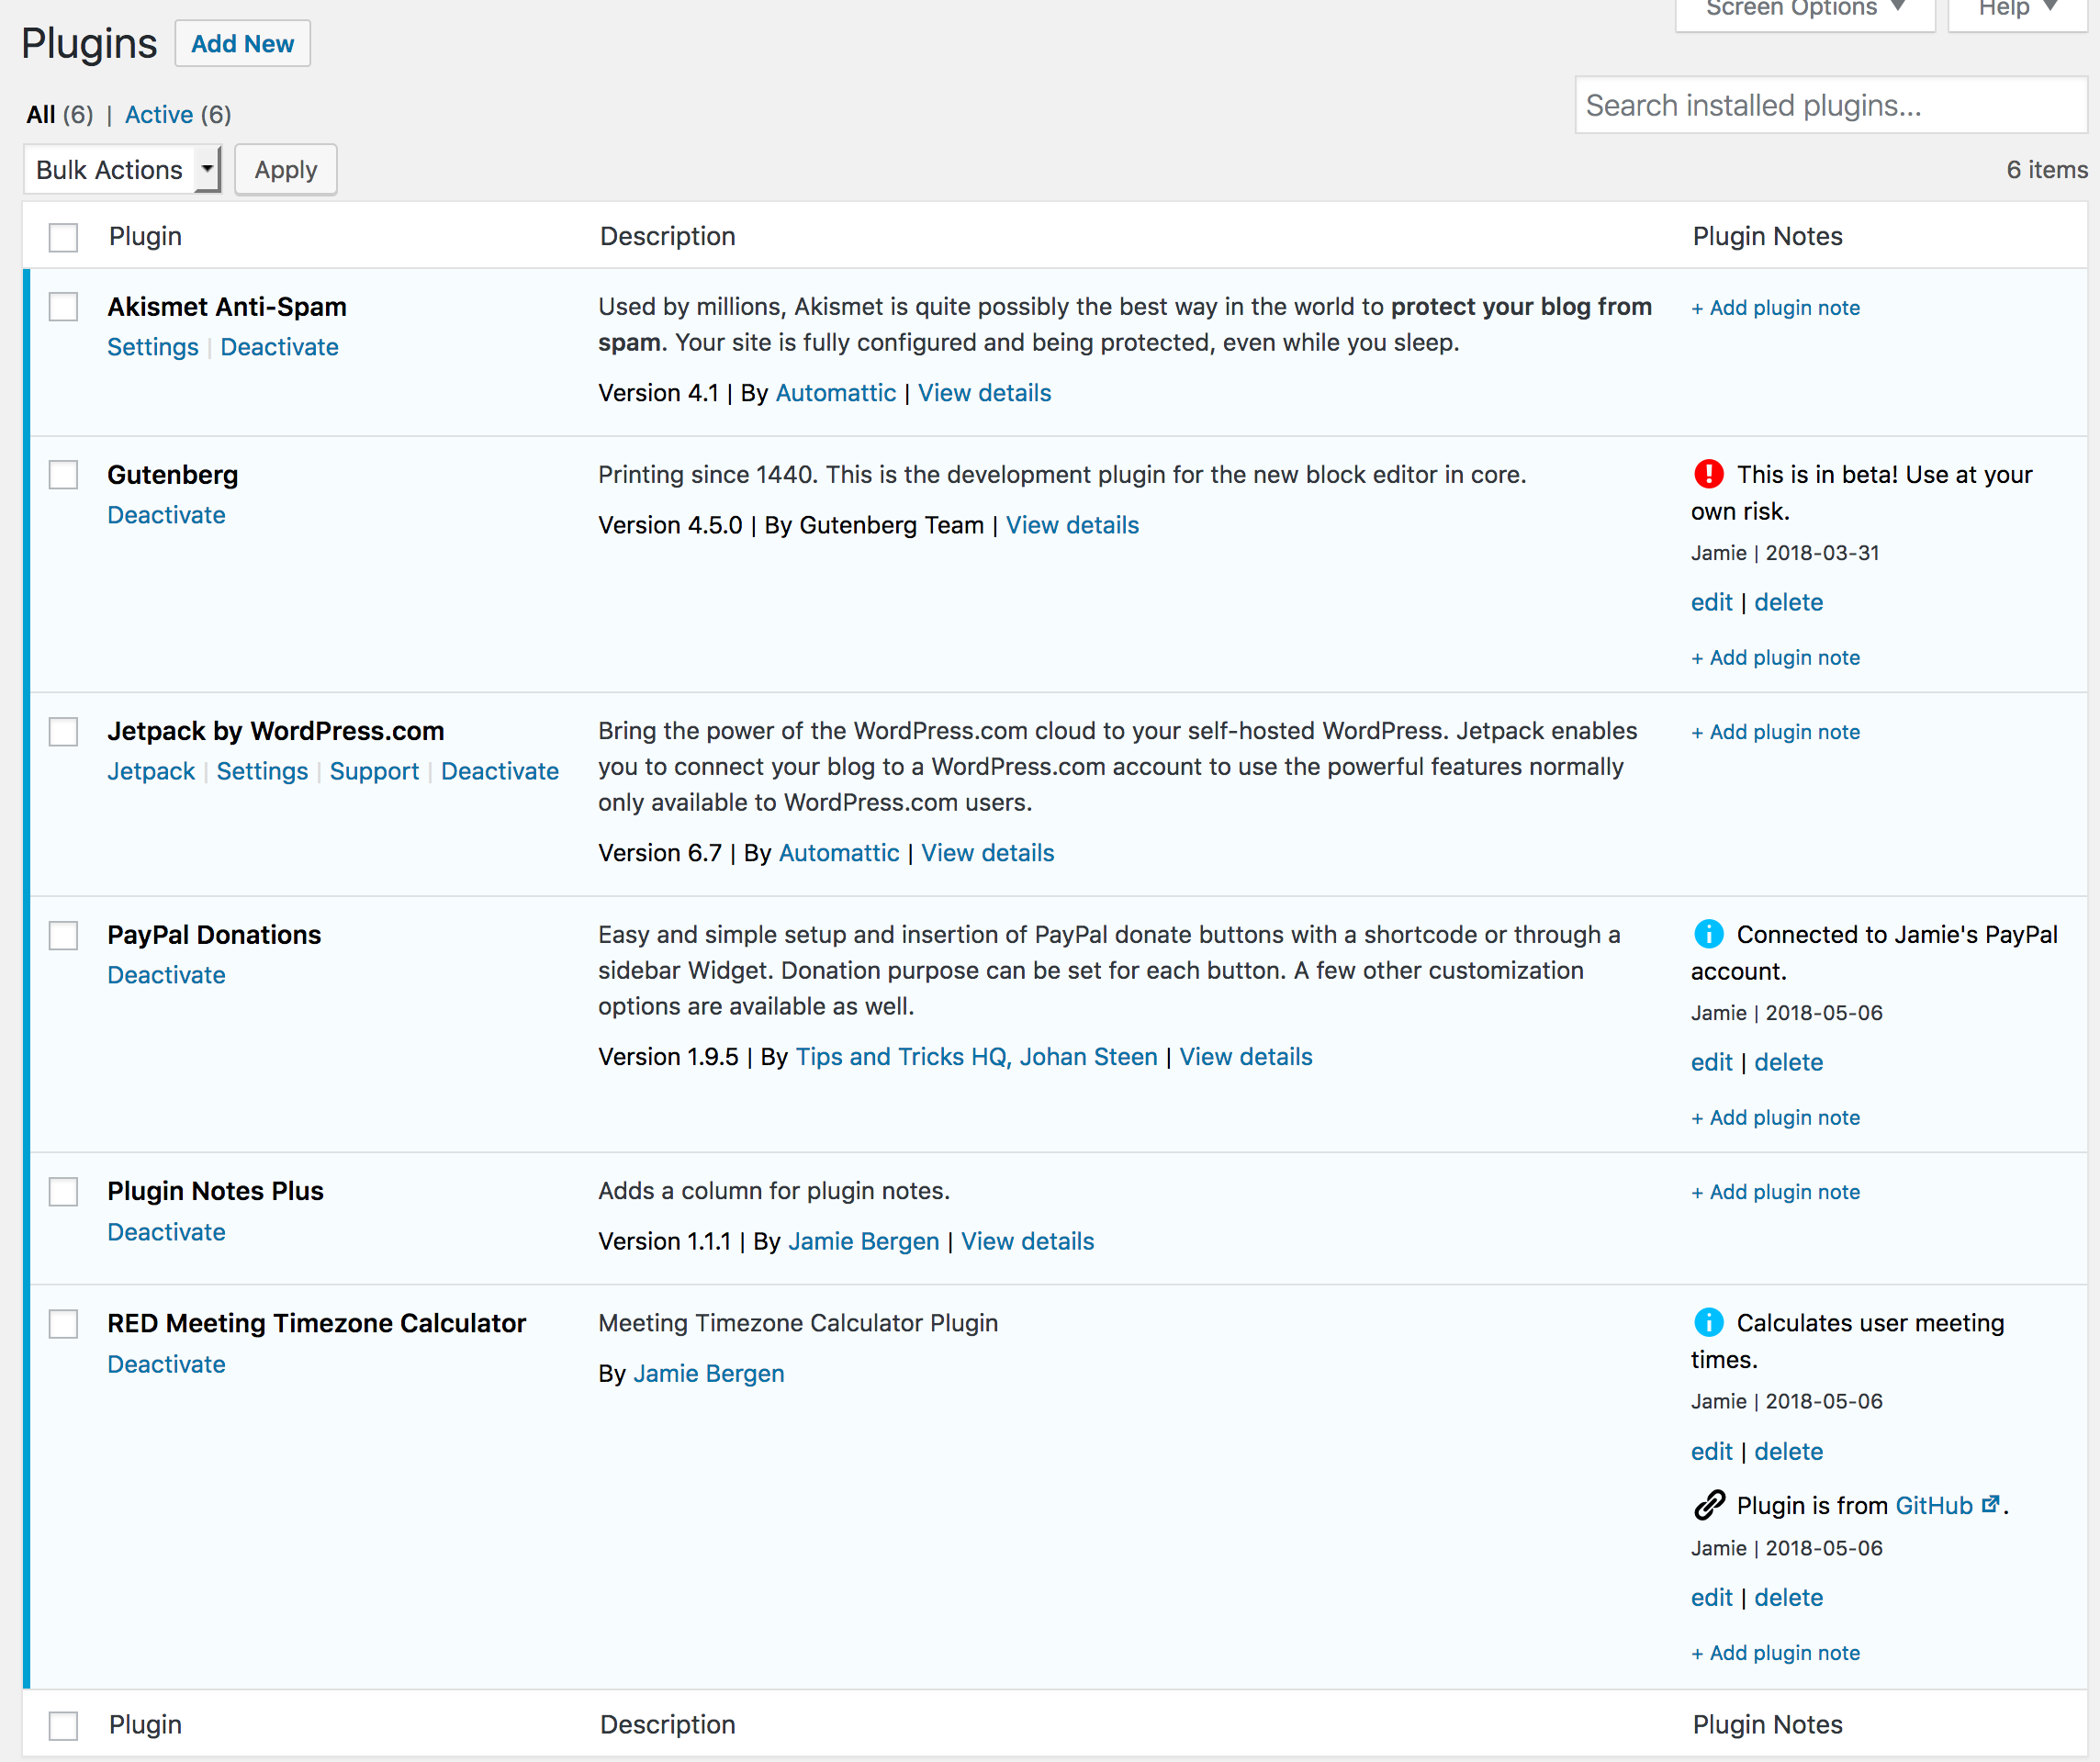Viewport: 2100px width, 1762px height.
Task: Check the checkbox next to Jetpack plugin
Action: [x=63, y=731]
